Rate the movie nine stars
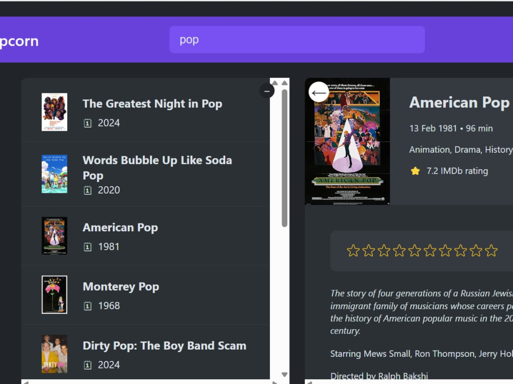 (x=476, y=251)
